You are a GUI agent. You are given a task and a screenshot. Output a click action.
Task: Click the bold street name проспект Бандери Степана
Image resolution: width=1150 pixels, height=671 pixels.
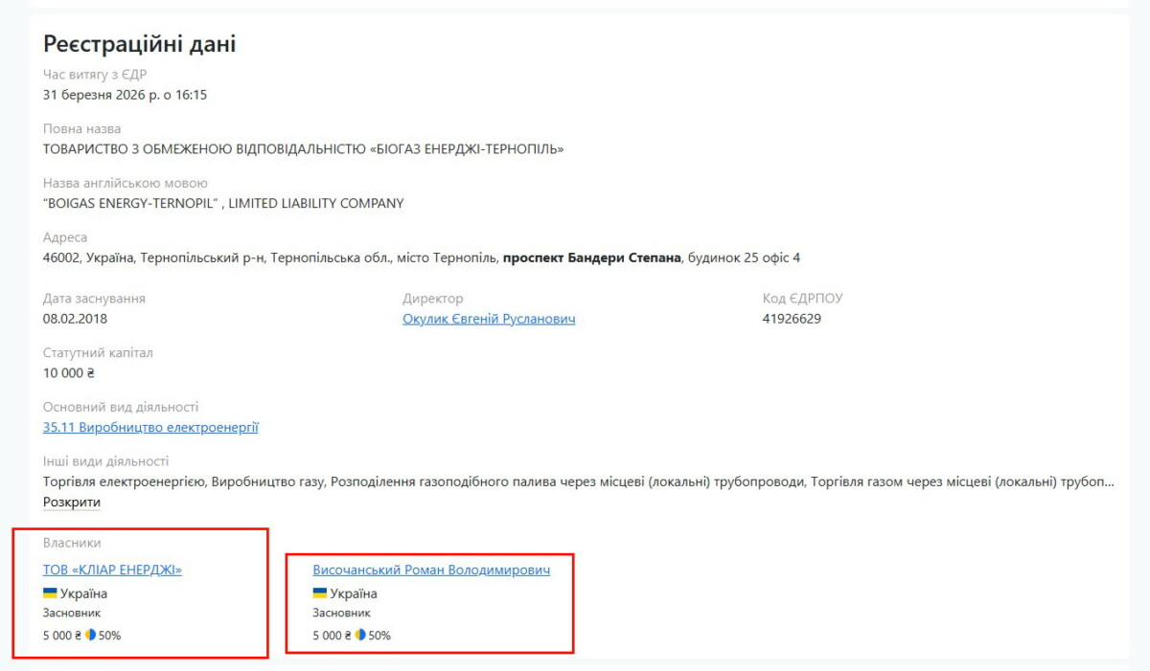(591, 257)
